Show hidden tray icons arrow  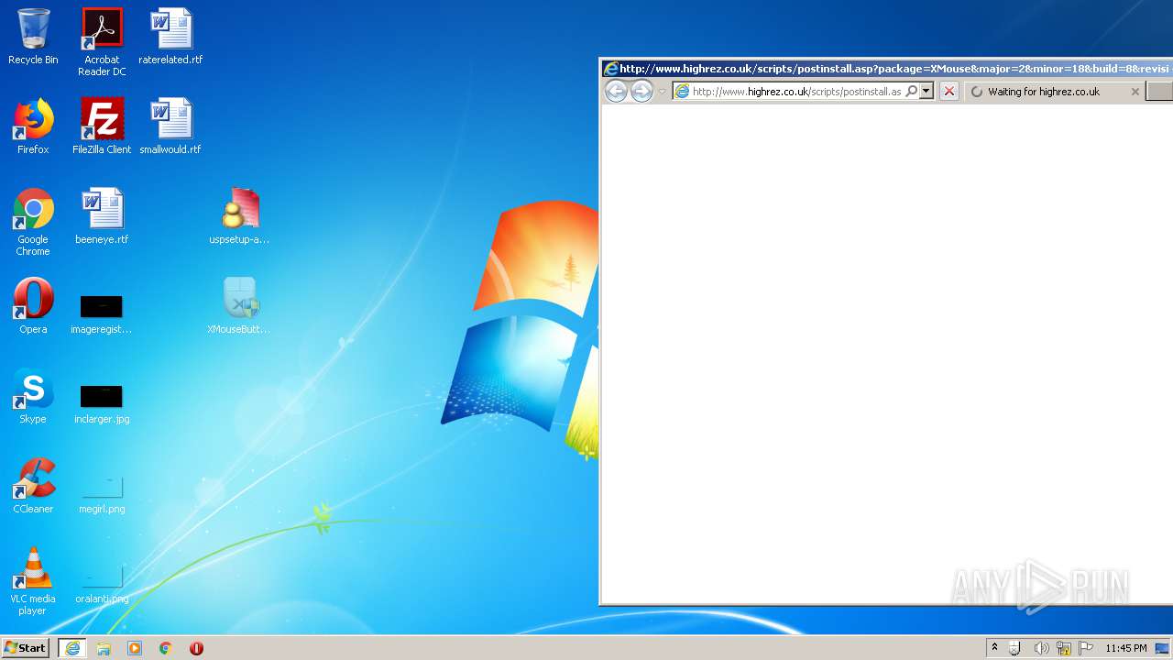(994, 648)
